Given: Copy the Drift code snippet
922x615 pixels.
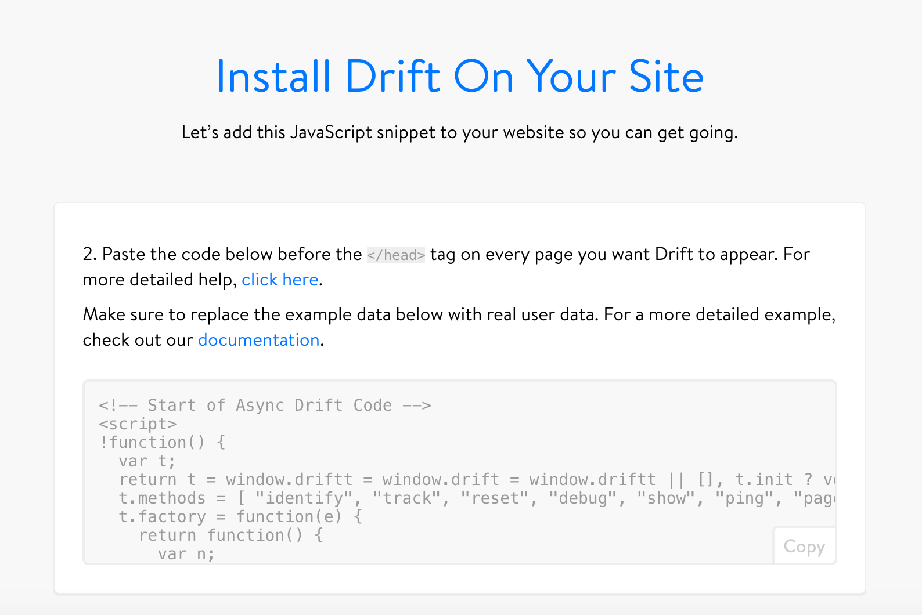Looking at the screenshot, I should 804,546.
